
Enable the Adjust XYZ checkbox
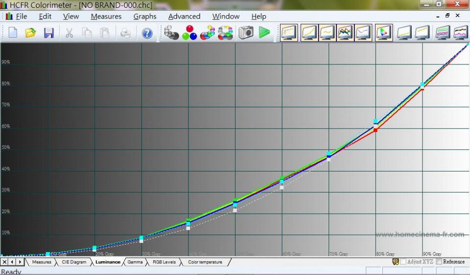click(403, 262)
